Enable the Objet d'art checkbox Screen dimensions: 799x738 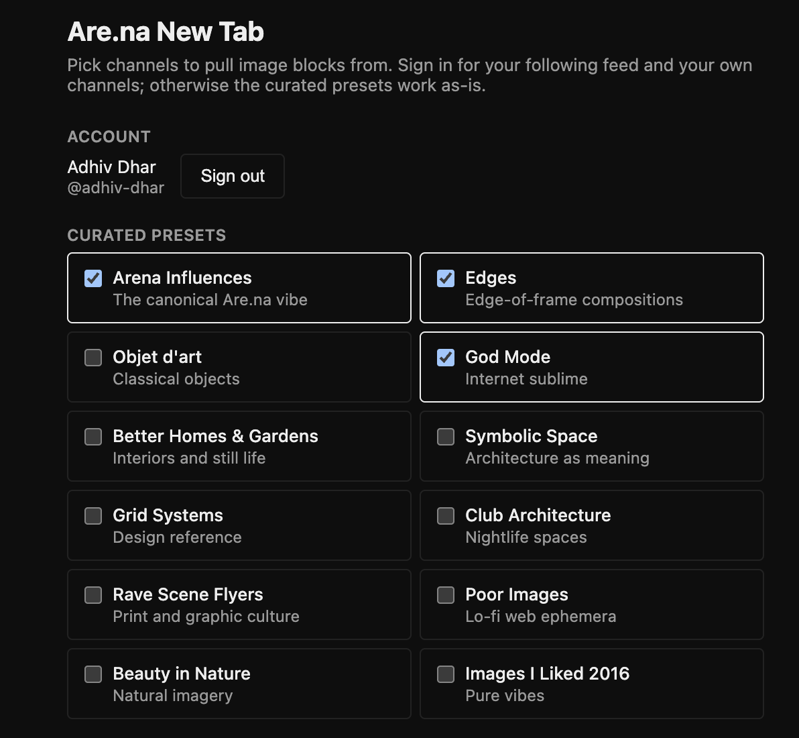pyautogui.click(x=93, y=358)
